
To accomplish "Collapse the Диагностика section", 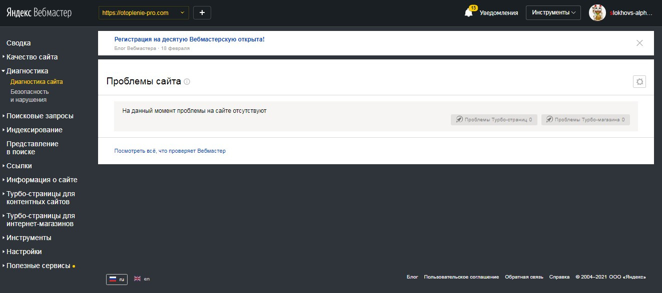I will click(x=28, y=71).
